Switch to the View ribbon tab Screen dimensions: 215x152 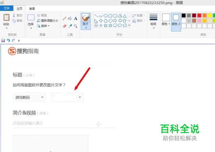(x=32, y=8)
